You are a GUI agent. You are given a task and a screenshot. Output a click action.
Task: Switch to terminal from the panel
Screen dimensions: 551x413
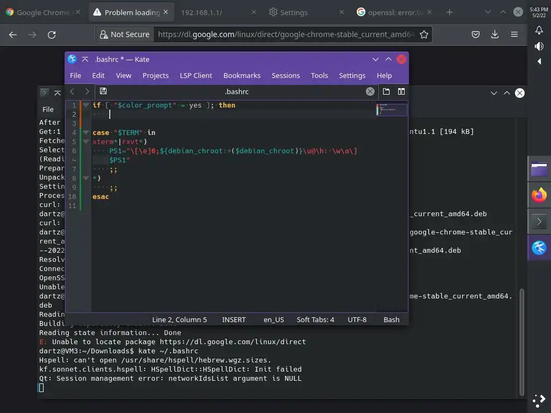tap(539, 222)
